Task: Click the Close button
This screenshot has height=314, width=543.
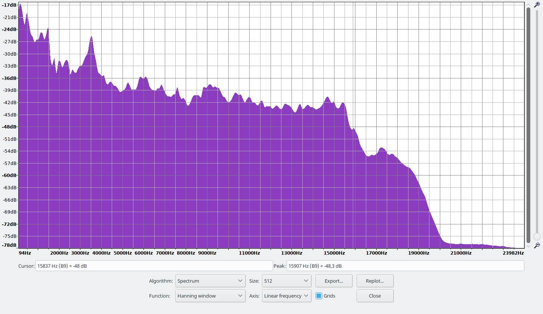Action: coord(375,296)
